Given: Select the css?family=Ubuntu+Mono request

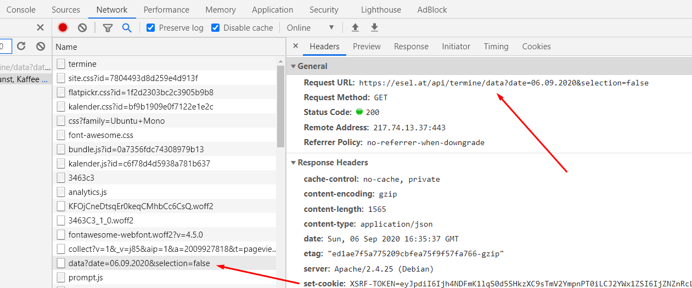Looking at the screenshot, I should pyautogui.click(x=165, y=121).
